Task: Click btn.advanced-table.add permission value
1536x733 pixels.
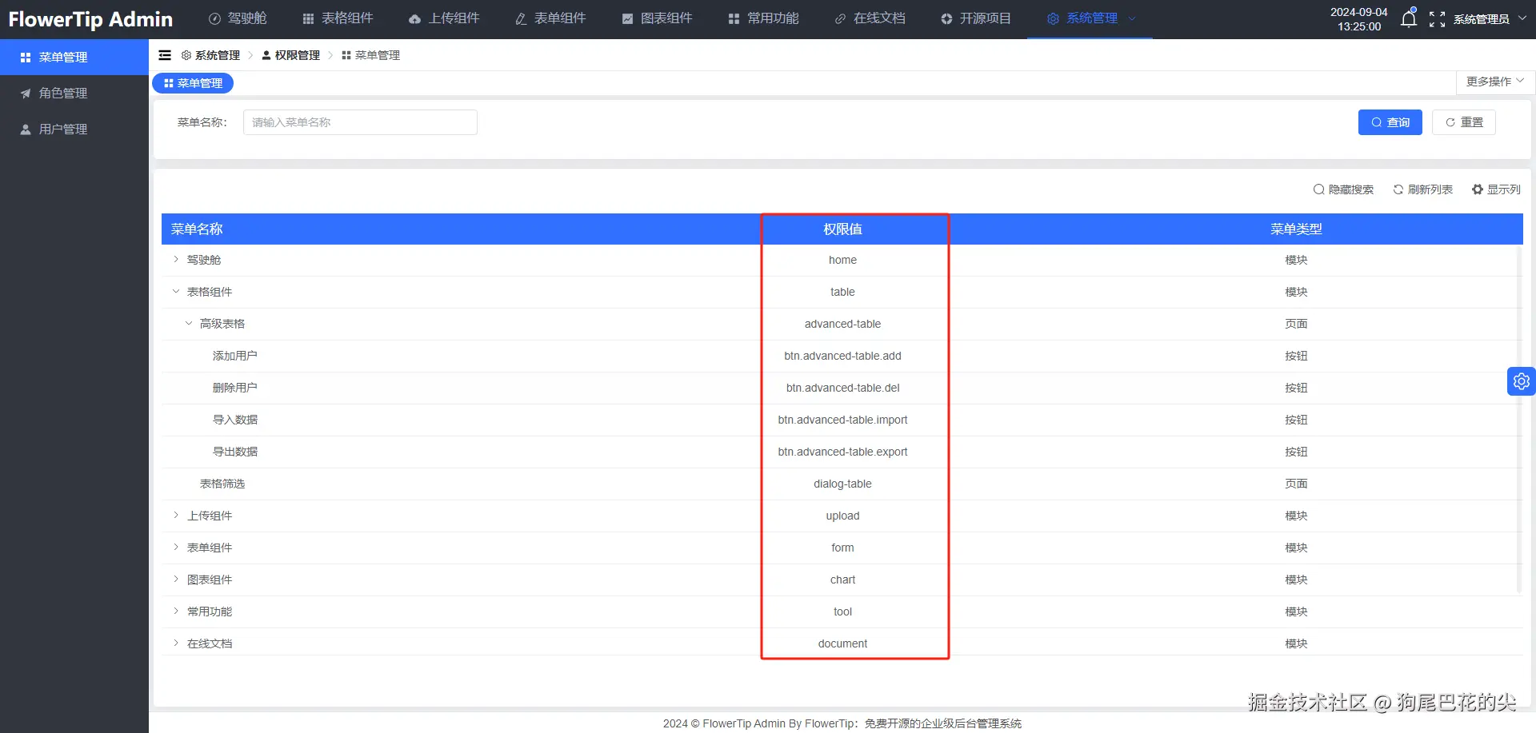Action: [842, 356]
